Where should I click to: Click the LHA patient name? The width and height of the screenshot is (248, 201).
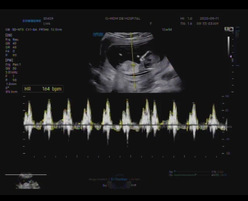point(47,23)
